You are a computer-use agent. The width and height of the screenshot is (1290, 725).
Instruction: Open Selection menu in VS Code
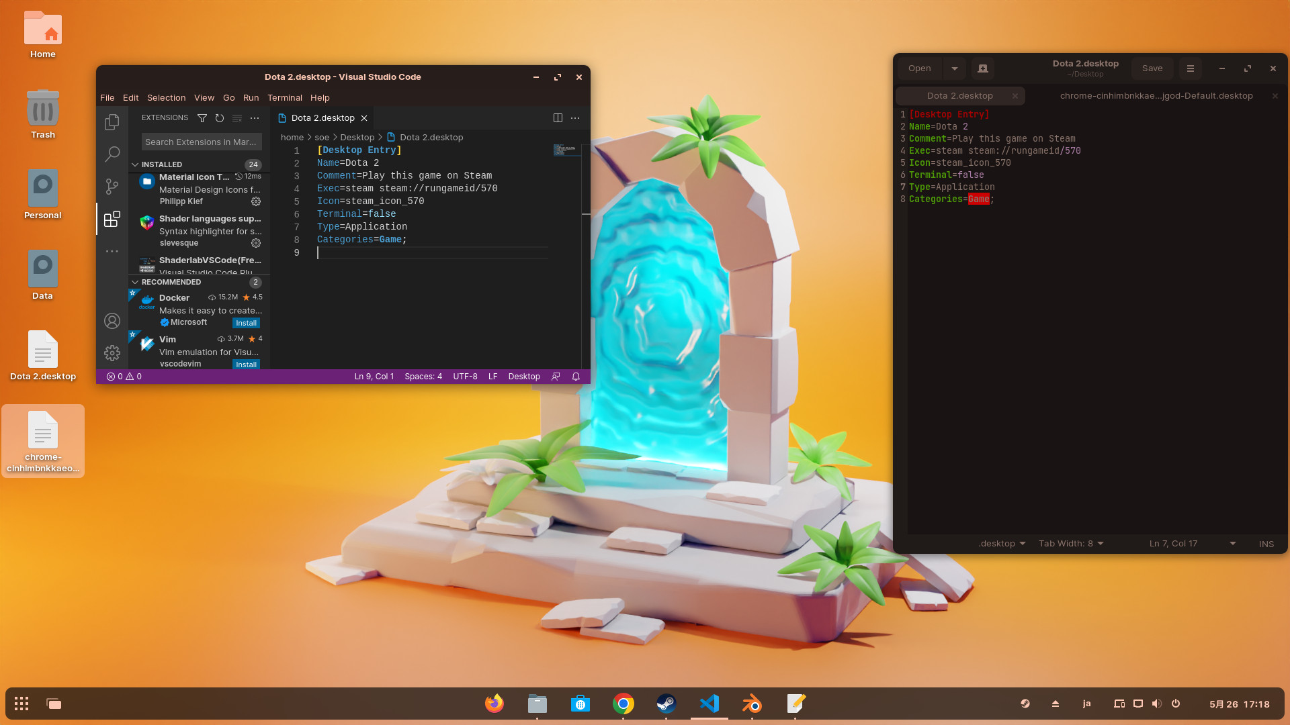(x=166, y=97)
